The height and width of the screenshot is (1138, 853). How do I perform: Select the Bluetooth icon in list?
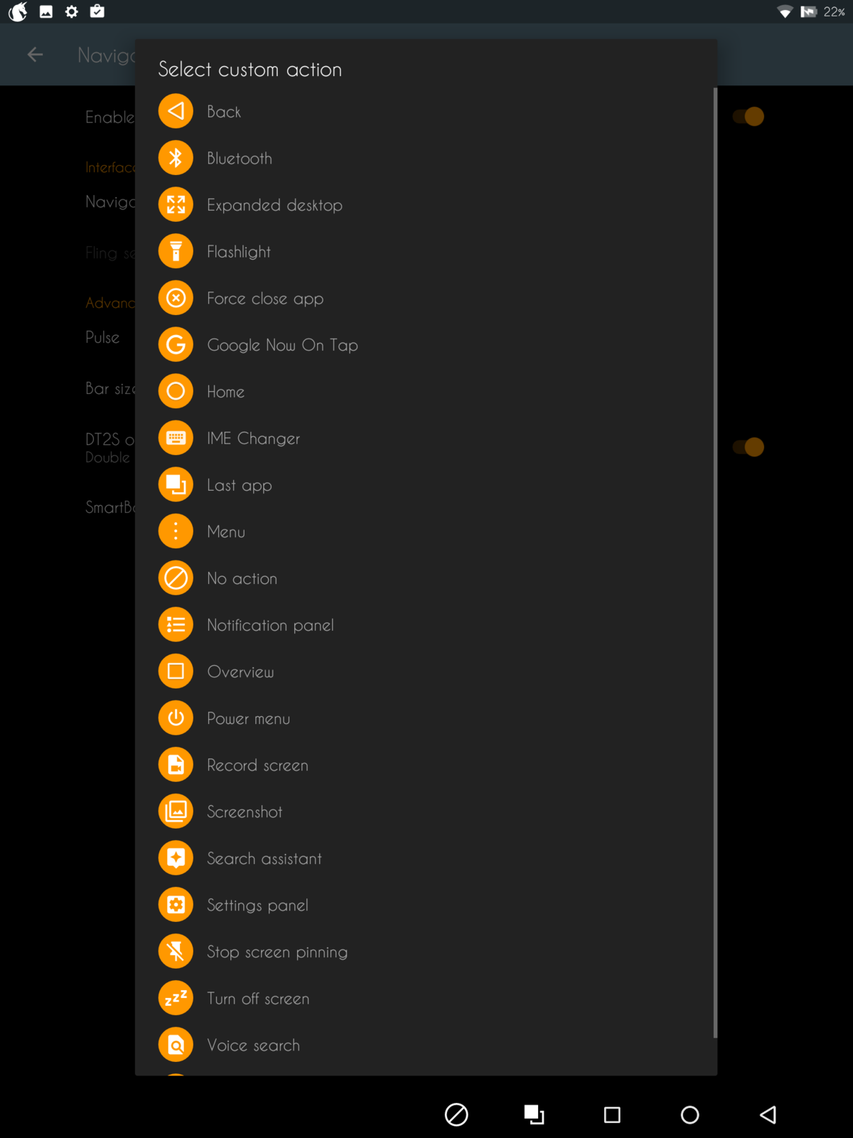pyautogui.click(x=176, y=158)
